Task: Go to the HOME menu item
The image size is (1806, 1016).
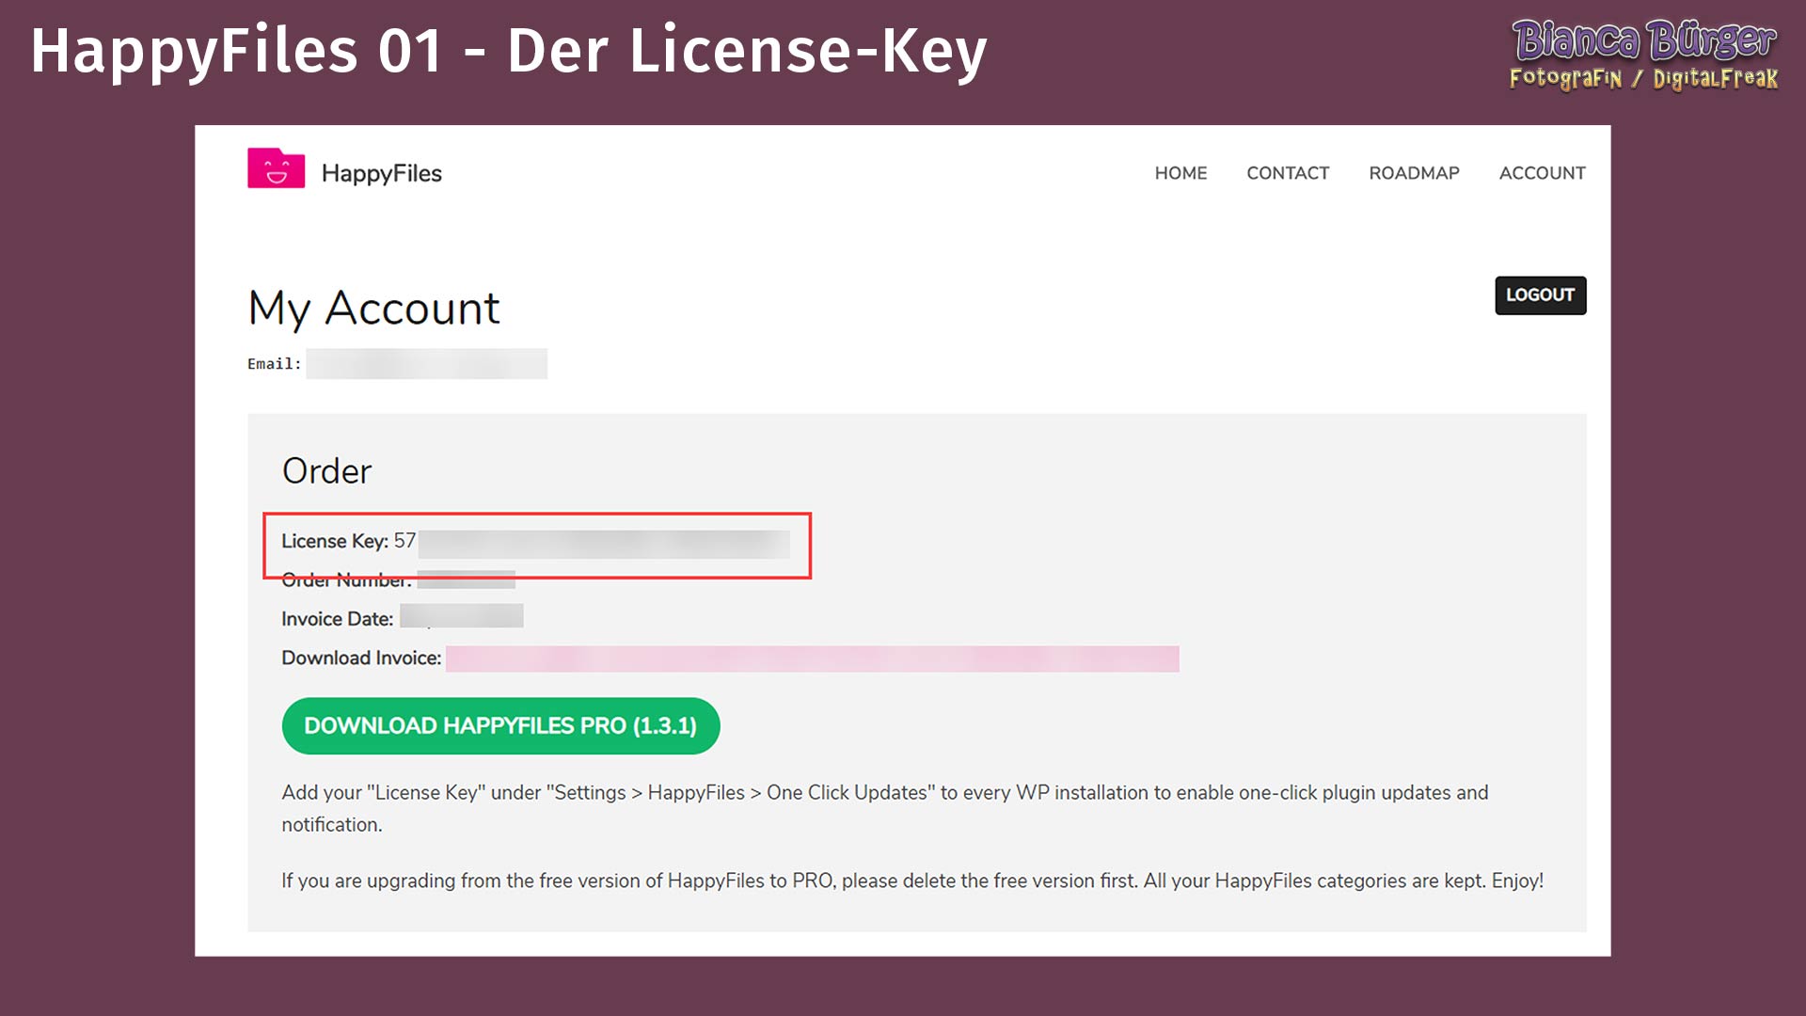Action: [x=1180, y=173]
